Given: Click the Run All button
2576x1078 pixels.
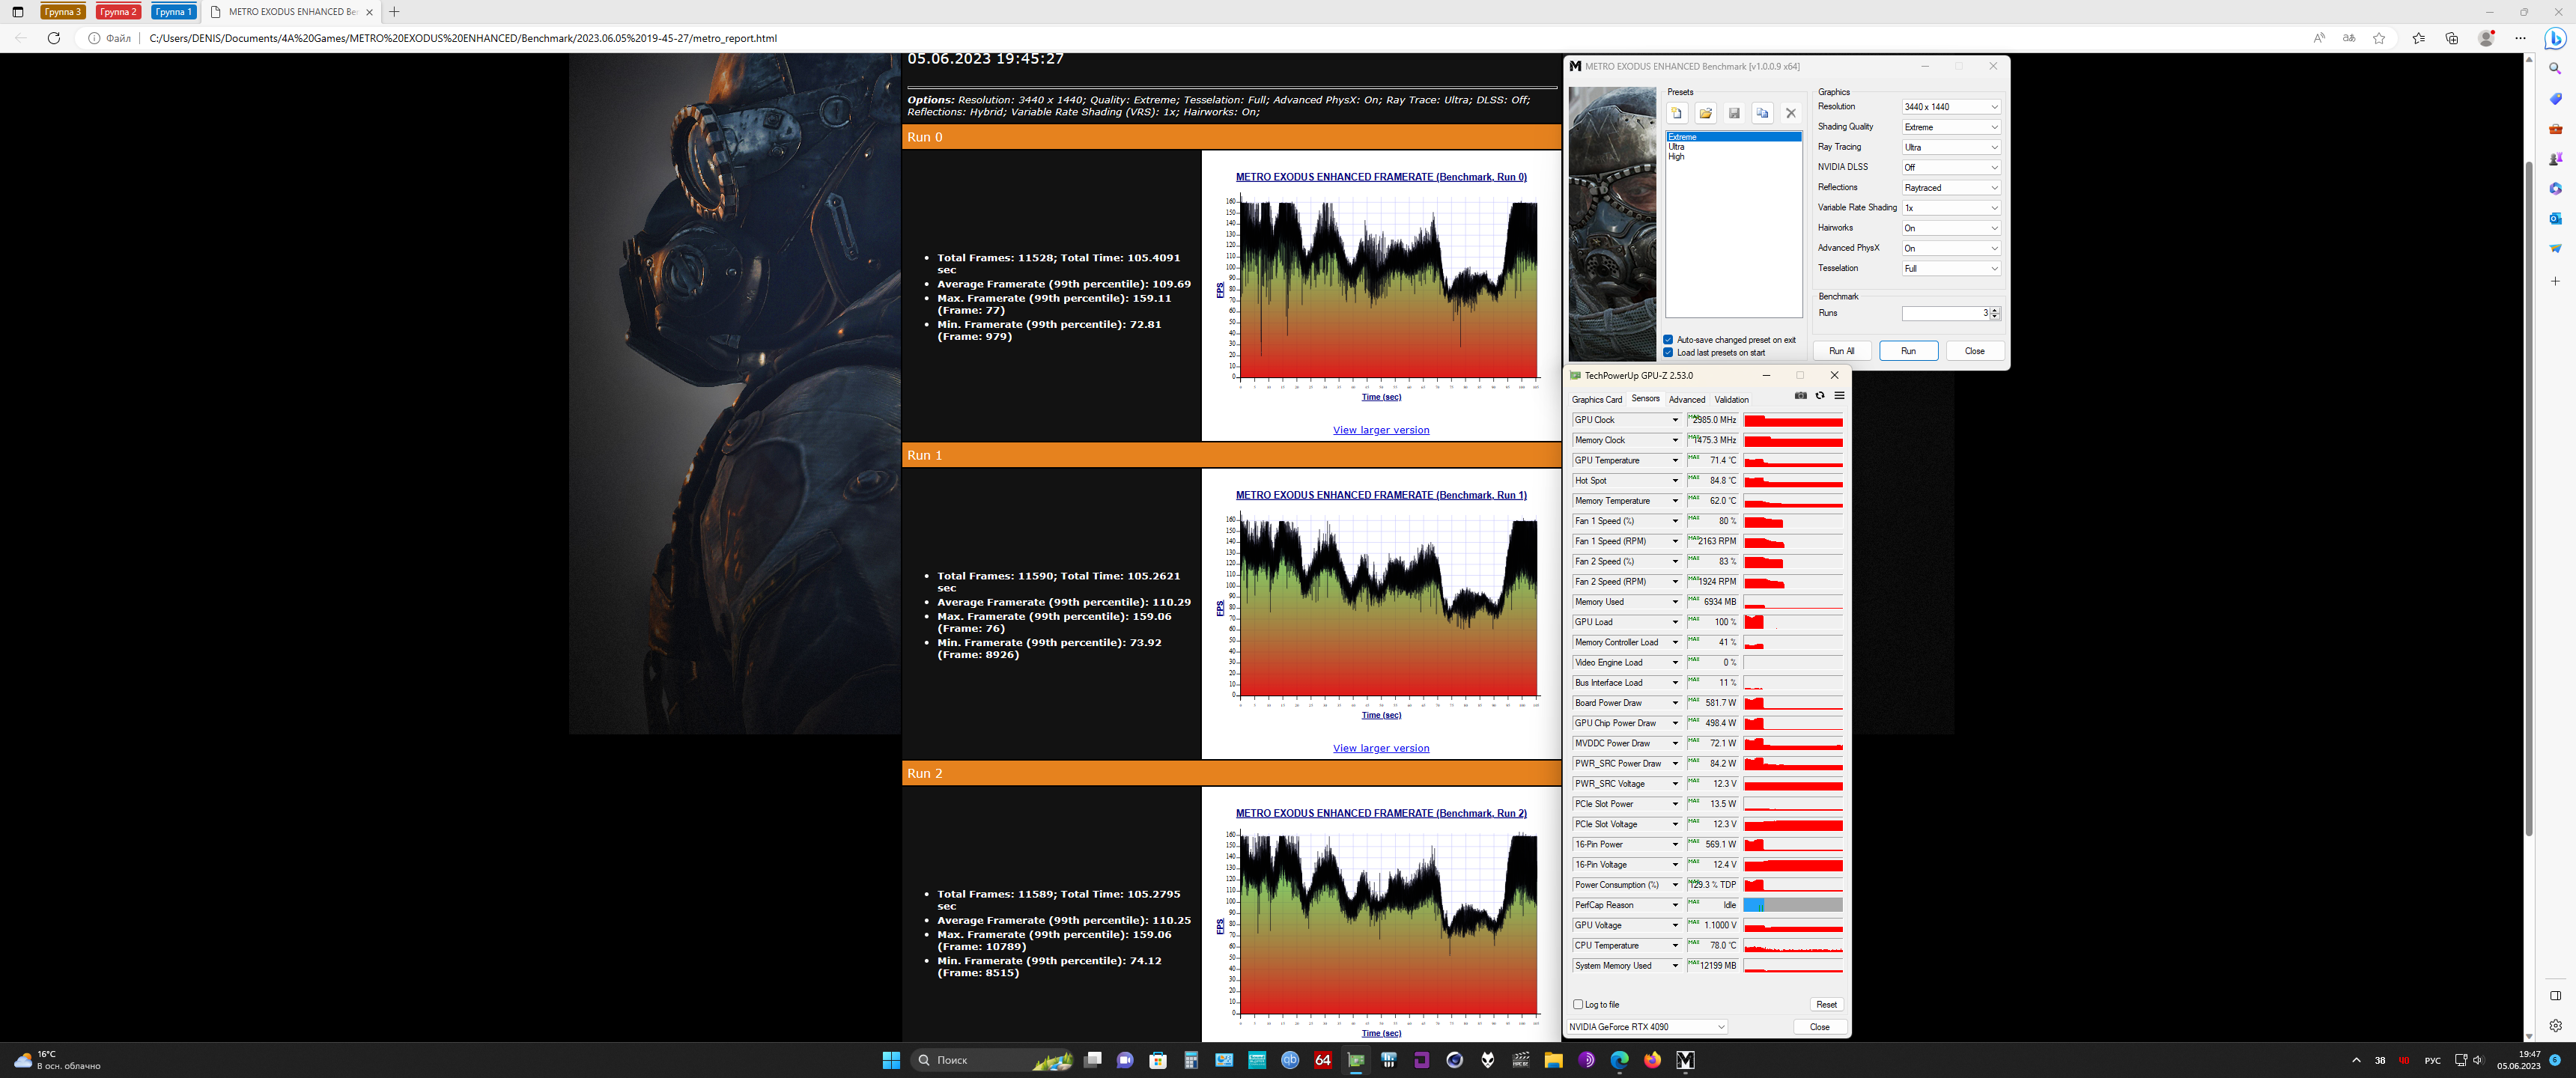Looking at the screenshot, I should tap(1841, 351).
